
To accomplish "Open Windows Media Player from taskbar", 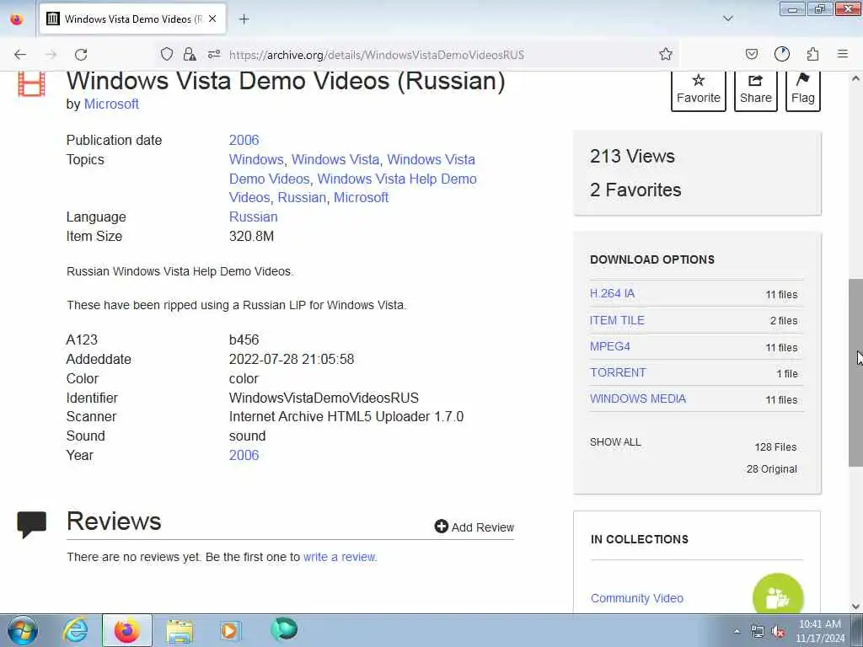I will 230,630.
